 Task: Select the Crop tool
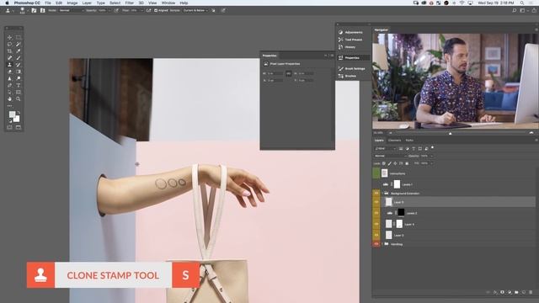click(9, 50)
